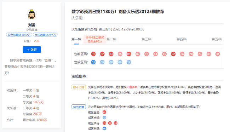Viewport: 230px width, 132px height.
Task: Click back-zone blue ball 09 in 定后区码
Action: pos(120,62)
